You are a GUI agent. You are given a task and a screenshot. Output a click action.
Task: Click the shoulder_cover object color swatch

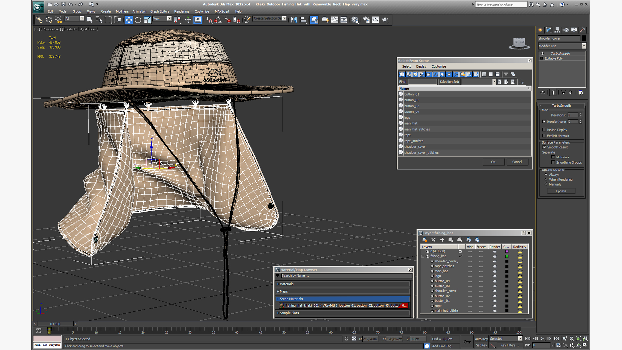click(x=584, y=38)
